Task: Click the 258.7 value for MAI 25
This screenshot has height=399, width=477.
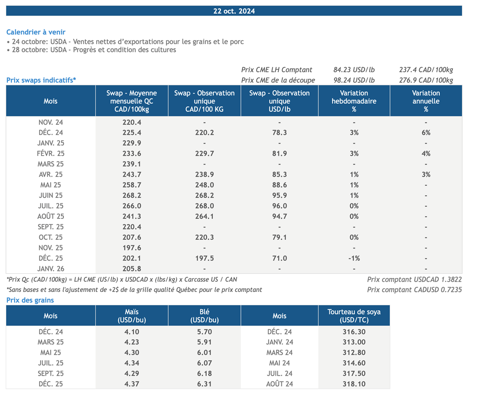Action: (x=132, y=185)
